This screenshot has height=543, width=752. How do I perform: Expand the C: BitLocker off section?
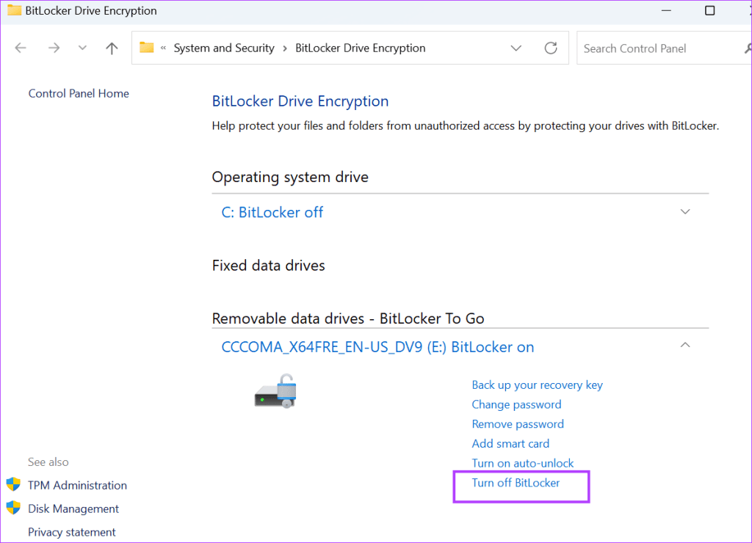pos(685,212)
